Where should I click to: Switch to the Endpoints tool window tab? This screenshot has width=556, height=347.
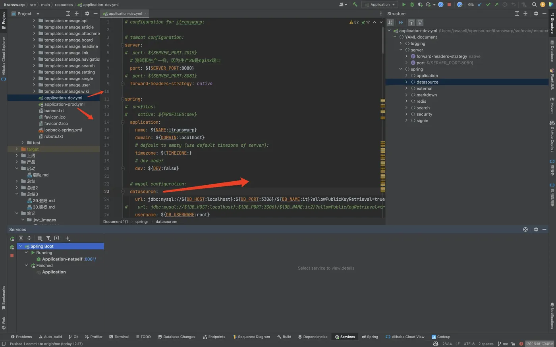(x=214, y=337)
